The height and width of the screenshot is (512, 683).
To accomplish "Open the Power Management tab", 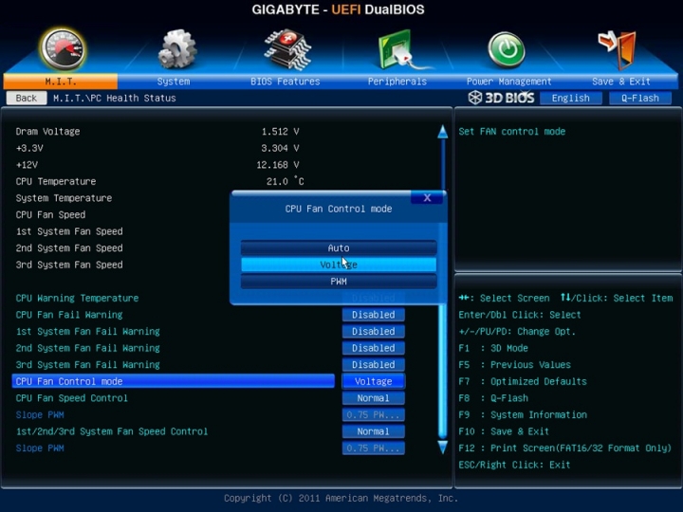I will click(x=508, y=82).
